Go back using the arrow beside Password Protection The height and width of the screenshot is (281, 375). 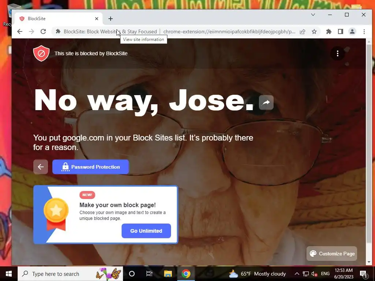click(x=41, y=167)
